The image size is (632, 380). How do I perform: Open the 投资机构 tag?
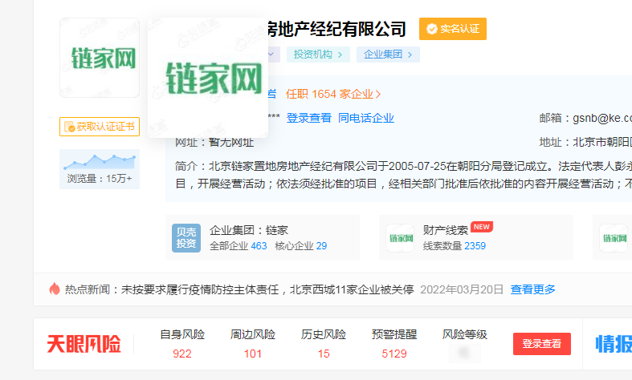click(318, 55)
